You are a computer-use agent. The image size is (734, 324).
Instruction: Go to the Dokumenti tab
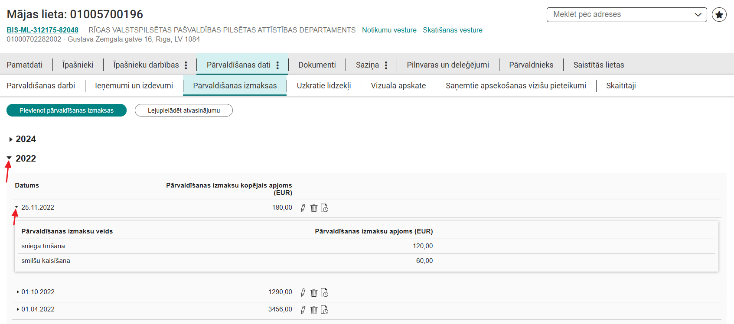317,65
